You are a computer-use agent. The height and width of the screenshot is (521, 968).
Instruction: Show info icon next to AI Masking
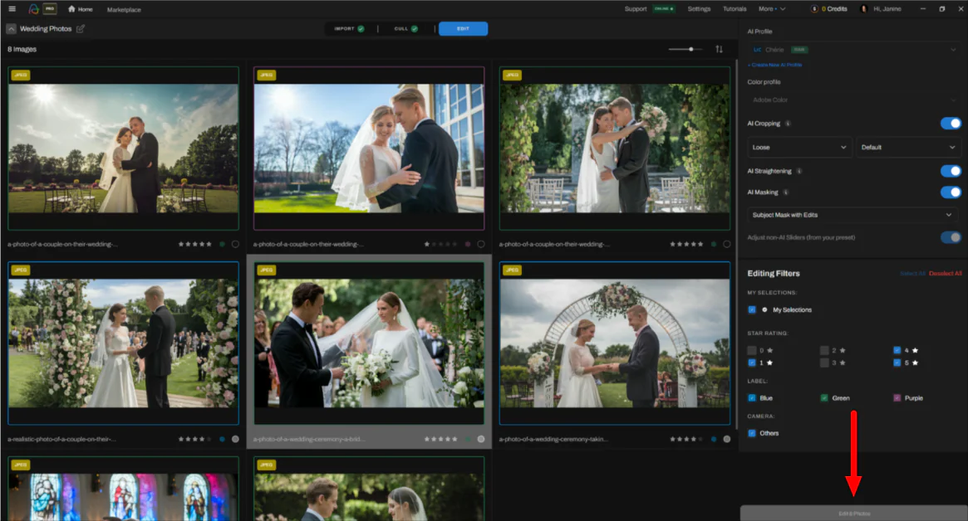pyautogui.click(x=786, y=192)
